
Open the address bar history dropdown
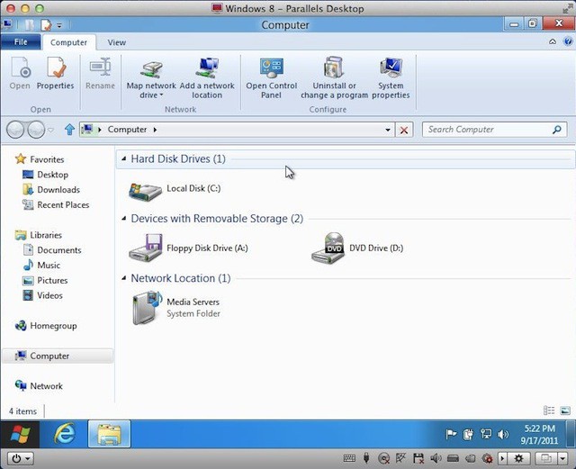(x=388, y=130)
